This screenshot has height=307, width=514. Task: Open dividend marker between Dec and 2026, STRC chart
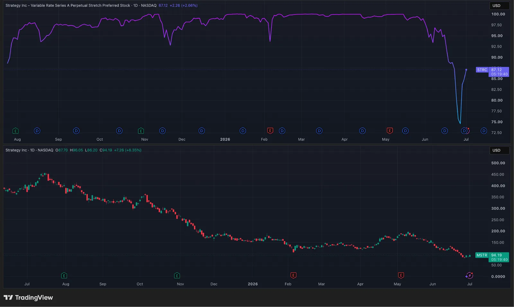click(202, 131)
